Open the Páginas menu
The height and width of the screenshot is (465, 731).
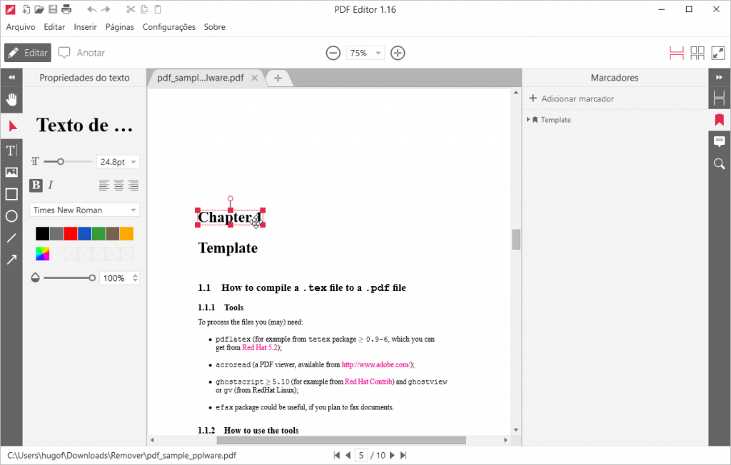pyautogui.click(x=119, y=26)
